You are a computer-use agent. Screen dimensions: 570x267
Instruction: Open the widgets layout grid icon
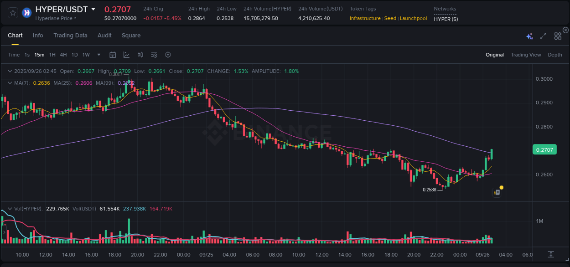tap(558, 36)
